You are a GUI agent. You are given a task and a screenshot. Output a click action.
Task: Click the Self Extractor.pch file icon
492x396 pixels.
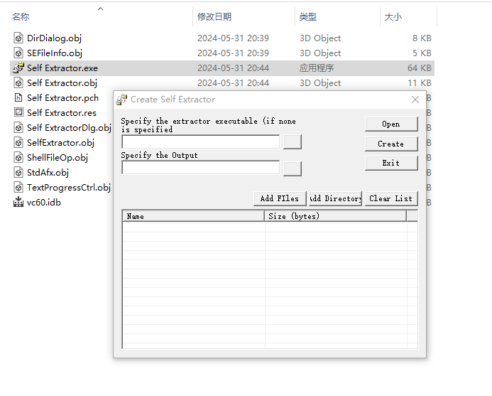coord(18,97)
